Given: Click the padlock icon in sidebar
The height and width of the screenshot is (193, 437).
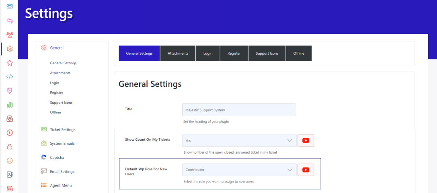Looking at the screenshot, I should tap(10, 147).
